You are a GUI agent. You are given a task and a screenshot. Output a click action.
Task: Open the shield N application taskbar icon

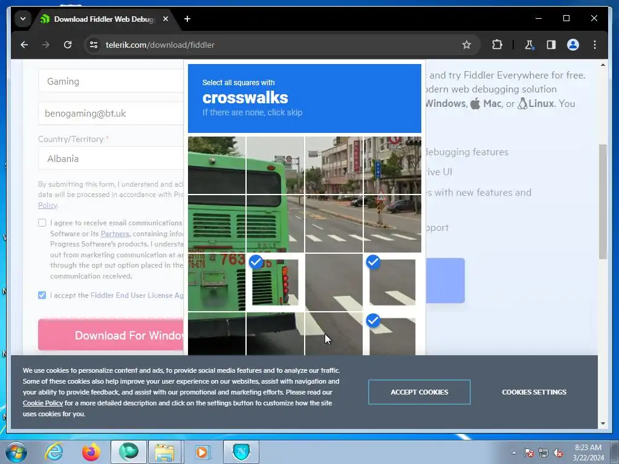click(x=241, y=452)
